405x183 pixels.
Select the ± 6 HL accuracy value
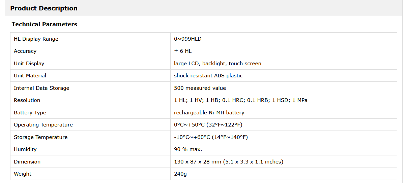coord(183,51)
